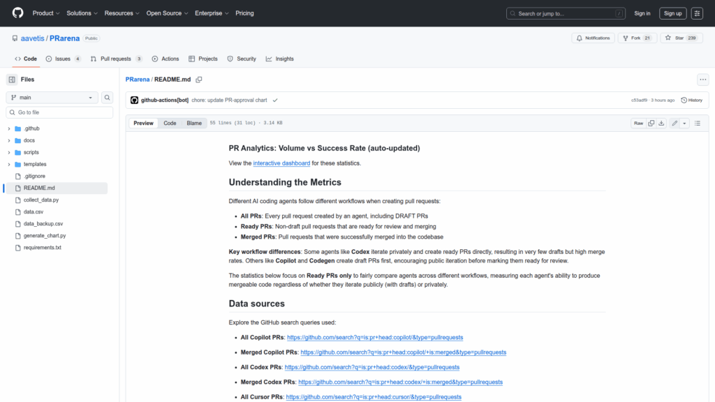Switch to Pull requests tab
Image resolution: width=715 pixels, height=402 pixels.
point(117,59)
